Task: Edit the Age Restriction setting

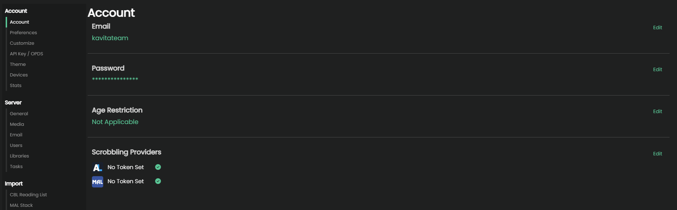Action: (x=657, y=111)
